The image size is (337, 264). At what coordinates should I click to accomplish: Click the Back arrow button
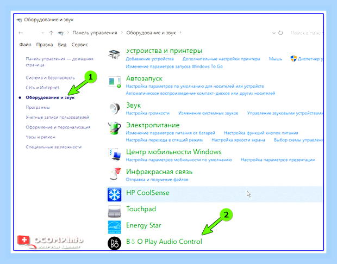pyautogui.click(x=21, y=33)
